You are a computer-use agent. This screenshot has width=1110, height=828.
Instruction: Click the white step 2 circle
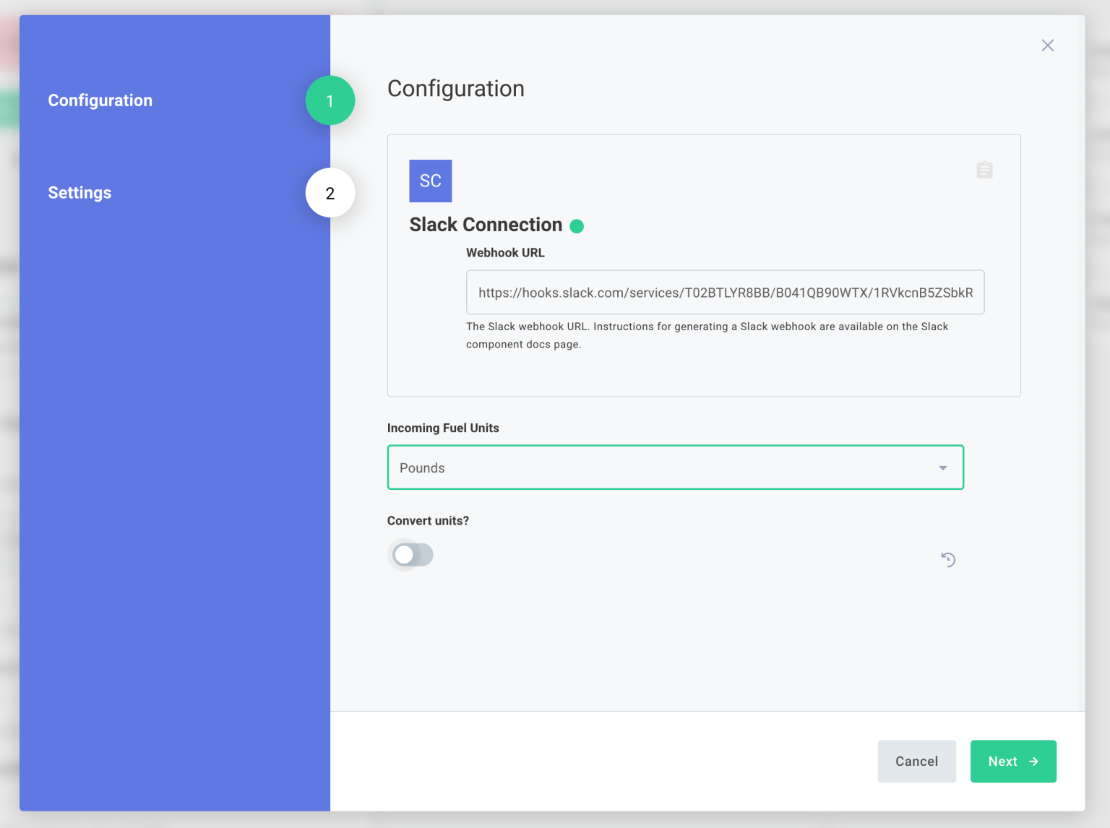coord(330,193)
